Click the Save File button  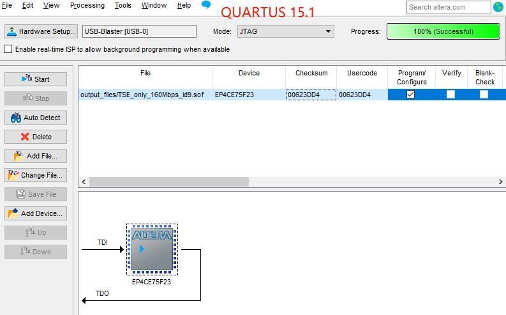(x=36, y=194)
